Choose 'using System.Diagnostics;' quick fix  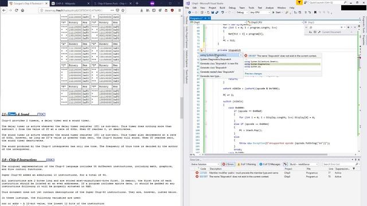221,55
